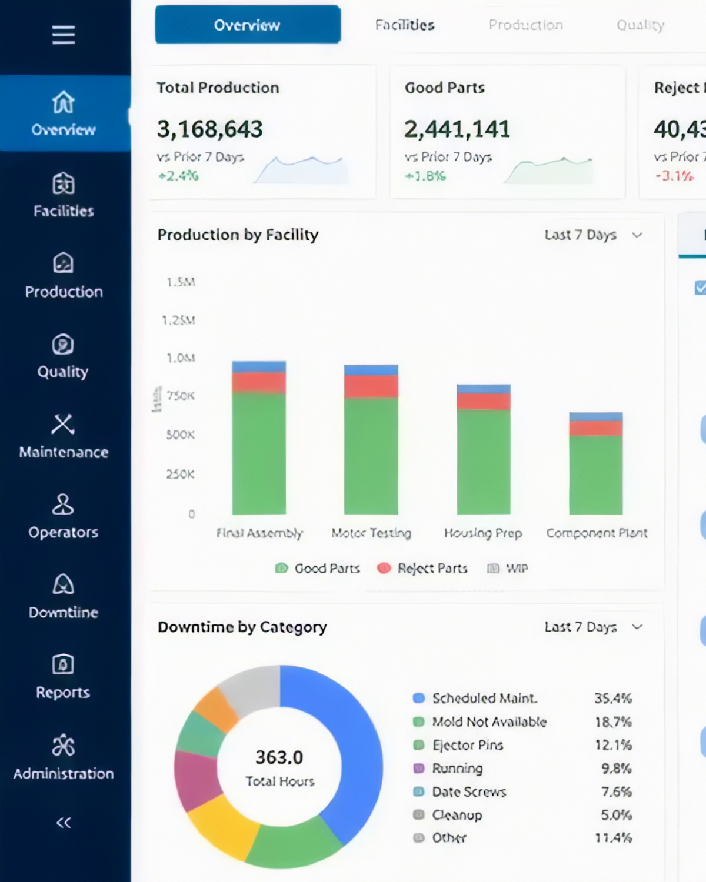Click the 35.4% downtime value
This screenshot has width=706, height=882.
coord(613,699)
